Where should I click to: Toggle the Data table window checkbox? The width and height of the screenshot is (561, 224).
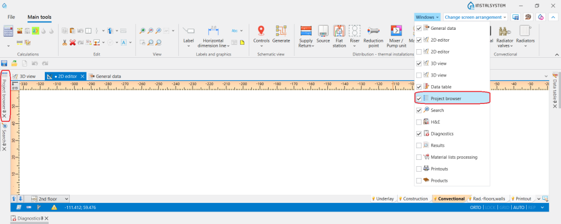(419, 87)
